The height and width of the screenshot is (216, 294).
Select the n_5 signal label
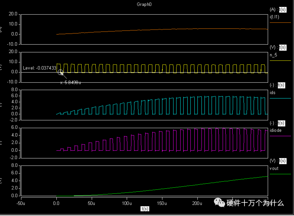tap(273, 55)
